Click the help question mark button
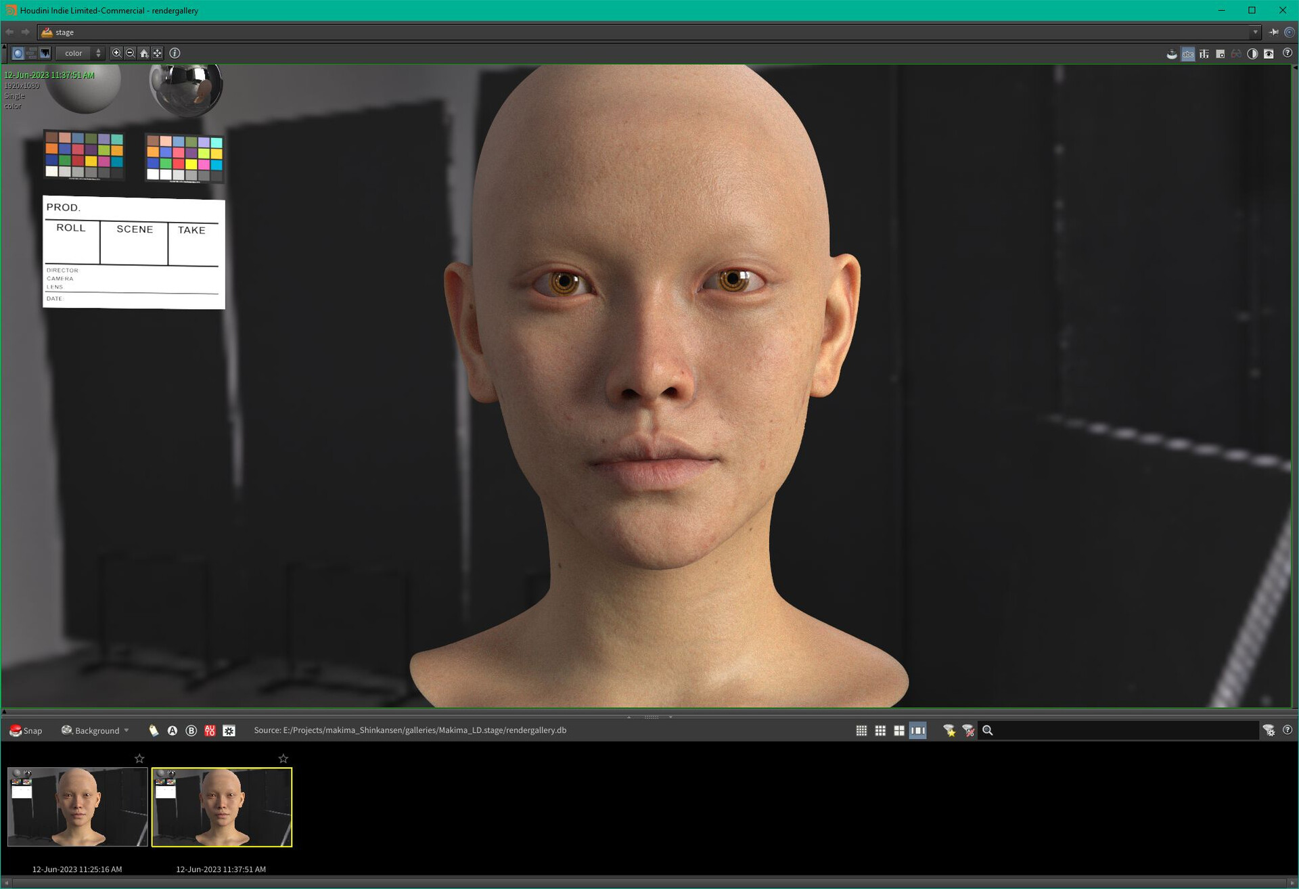 pyautogui.click(x=1286, y=53)
